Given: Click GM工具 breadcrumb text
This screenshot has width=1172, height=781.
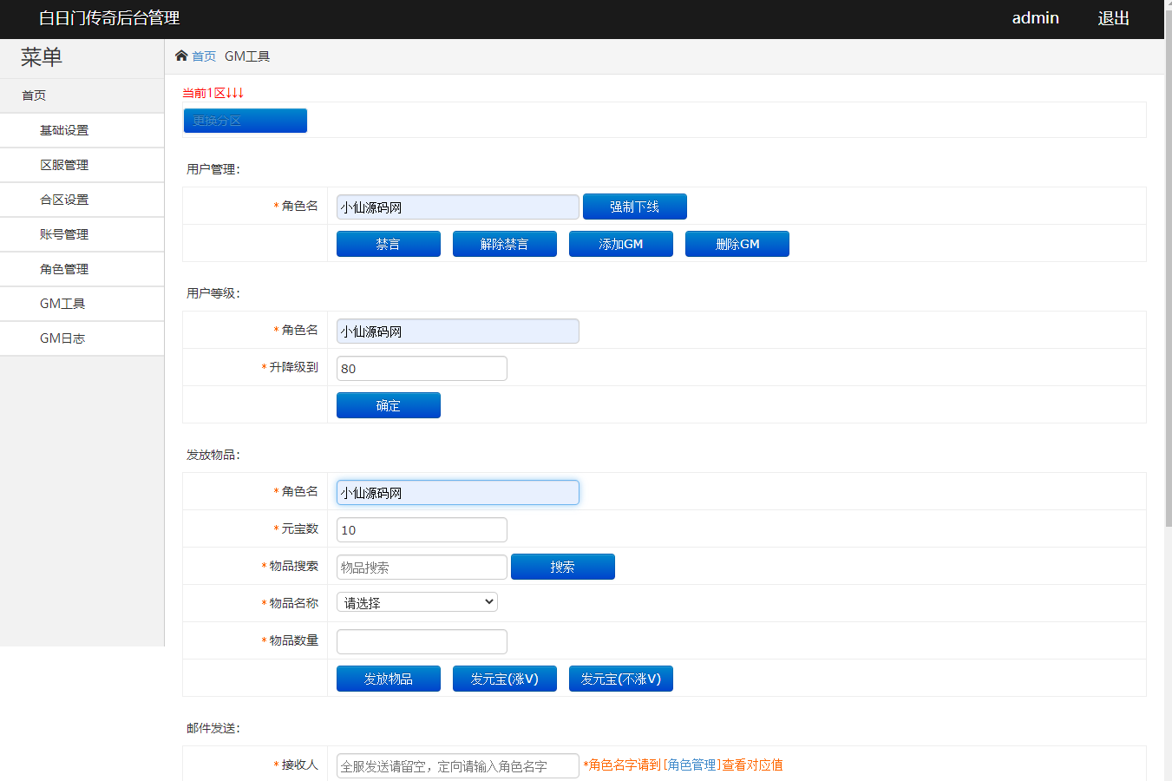Looking at the screenshot, I should [247, 56].
